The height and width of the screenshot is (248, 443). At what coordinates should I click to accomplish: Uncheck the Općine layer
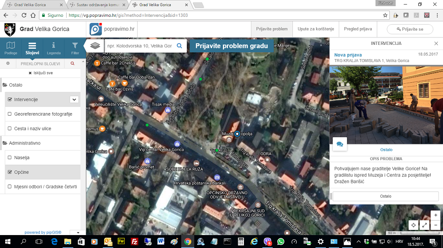tap(10, 172)
